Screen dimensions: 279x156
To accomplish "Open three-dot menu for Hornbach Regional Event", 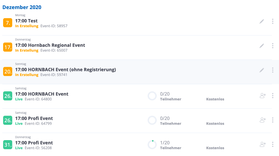I will [273, 46].
